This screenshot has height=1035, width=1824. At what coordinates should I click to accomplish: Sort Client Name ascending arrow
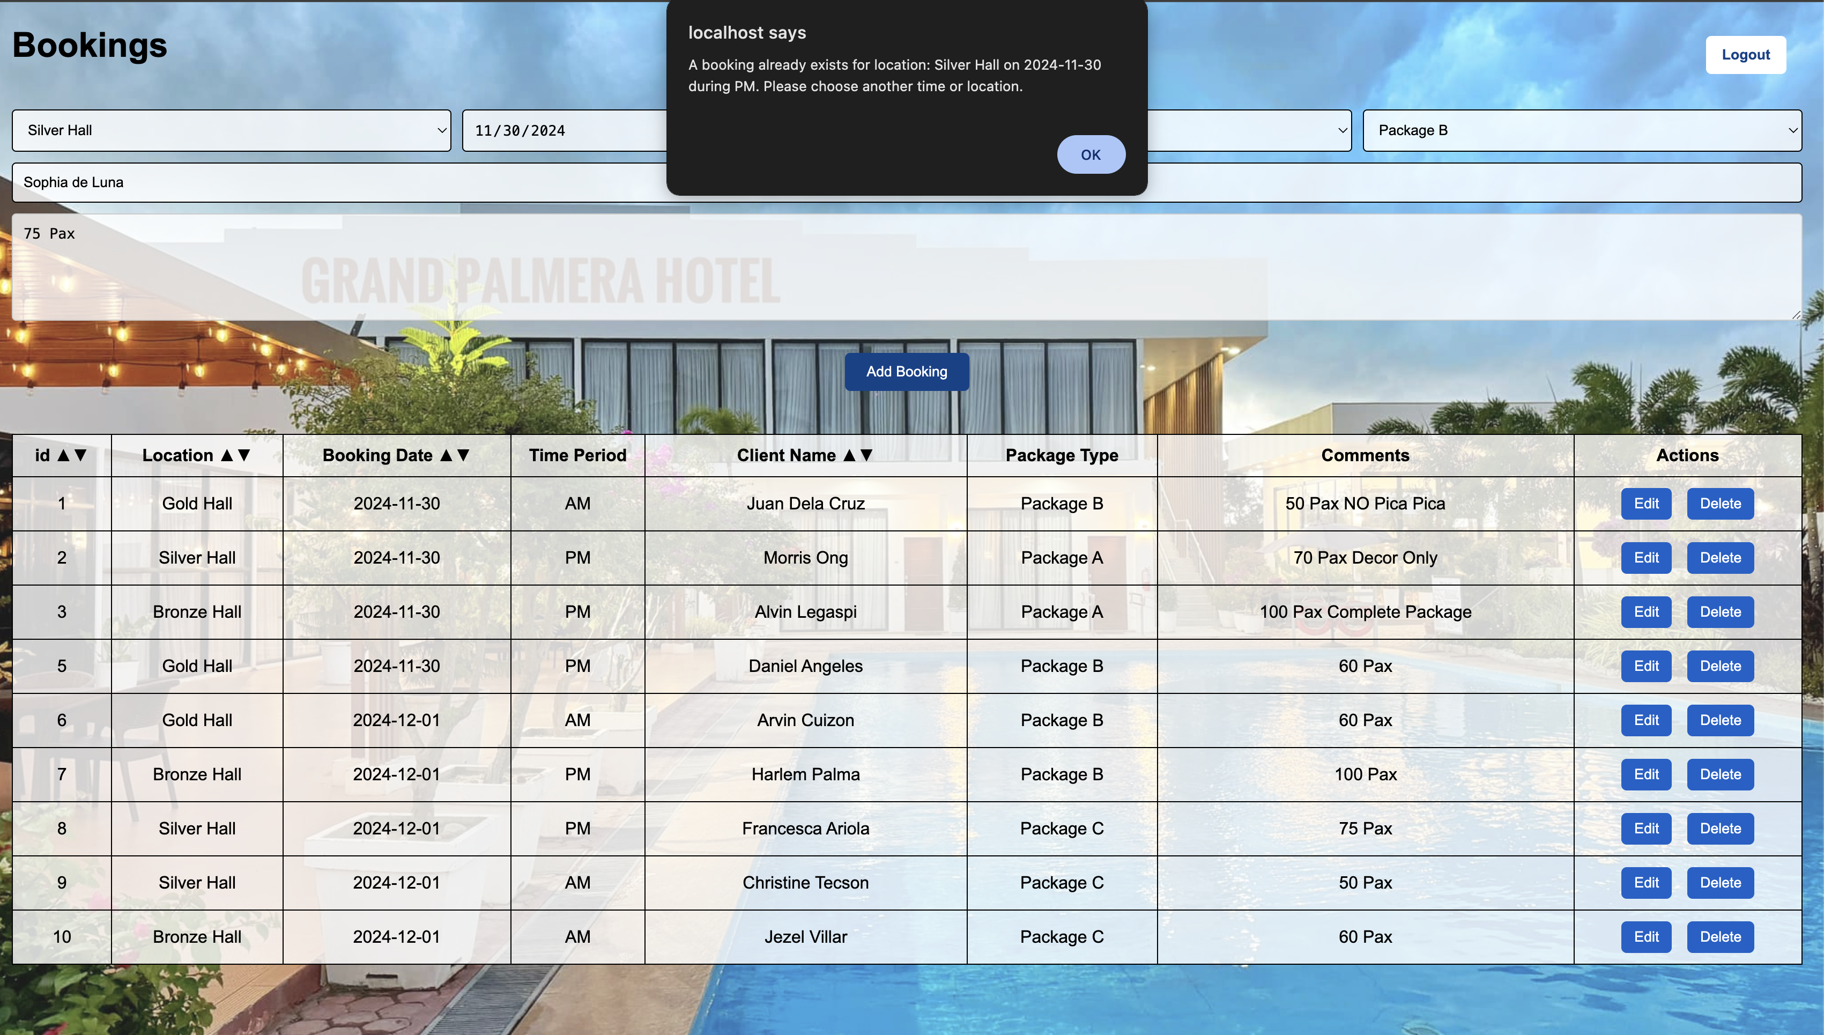849,455
